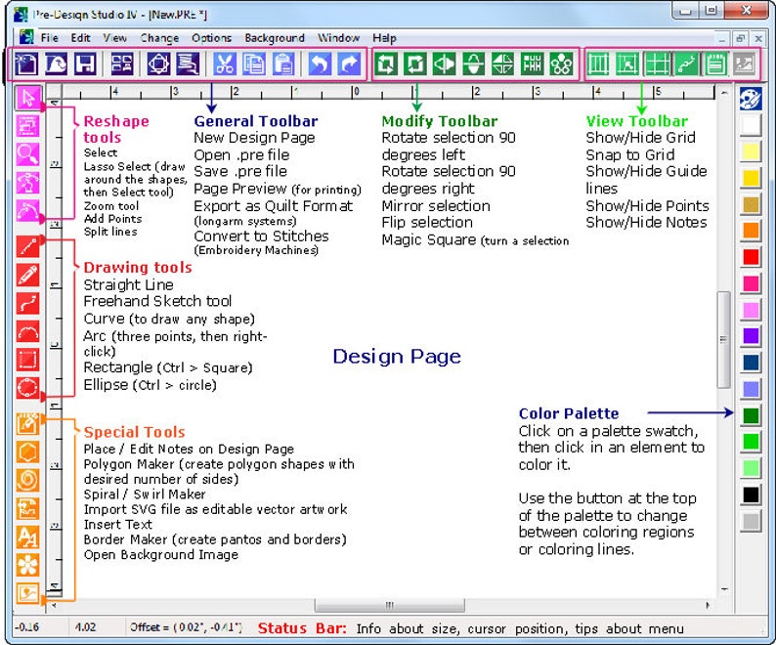Click the Undo arrow icon
The image size is (776, 645).
click(x=320, y=64)
